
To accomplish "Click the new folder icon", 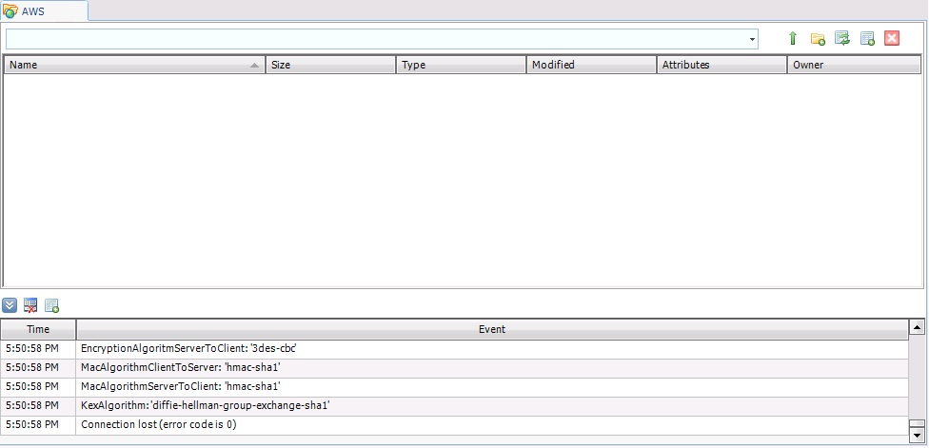I will pos(817,39).
